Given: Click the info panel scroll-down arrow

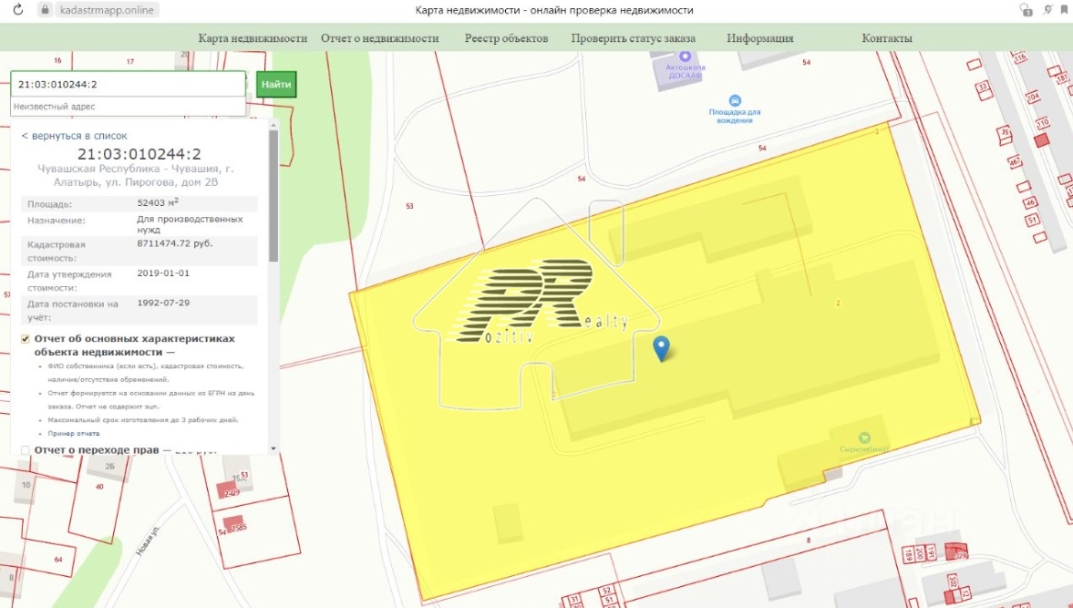Looking at the screenshot, I should (273, 448).
